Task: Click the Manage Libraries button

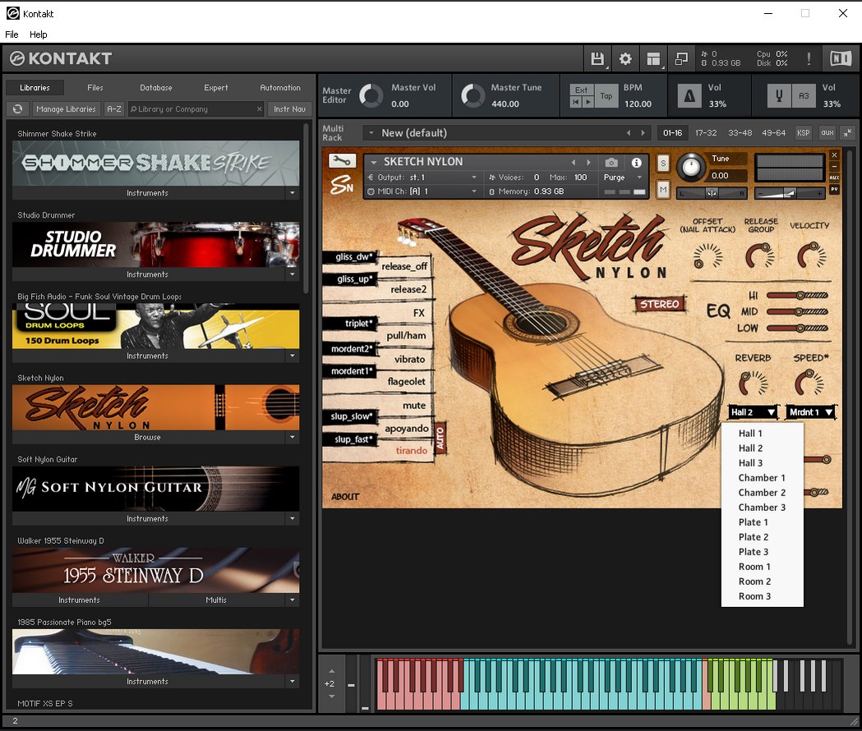Action: (67, 109)
